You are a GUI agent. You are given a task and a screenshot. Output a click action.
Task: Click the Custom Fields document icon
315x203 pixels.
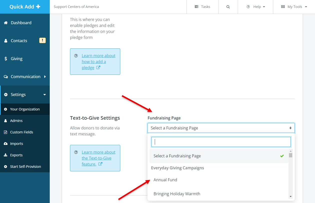tap(5, 132)
